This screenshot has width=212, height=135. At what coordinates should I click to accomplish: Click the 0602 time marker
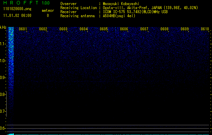pos(43,29)
